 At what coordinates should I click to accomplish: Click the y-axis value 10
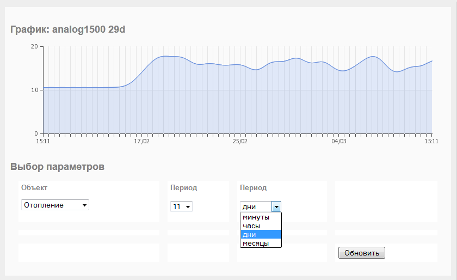point(35,90)
